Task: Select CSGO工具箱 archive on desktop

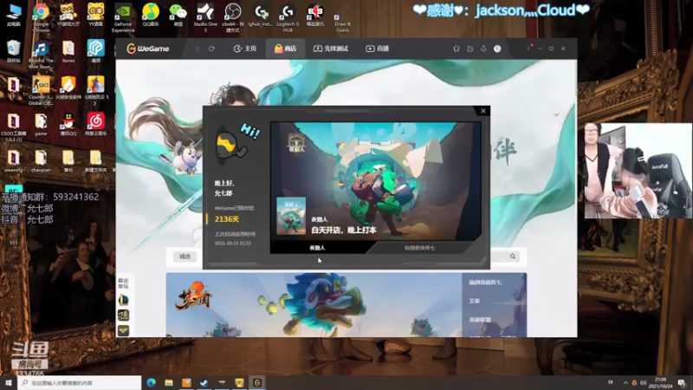Action: tap(14, 127)
